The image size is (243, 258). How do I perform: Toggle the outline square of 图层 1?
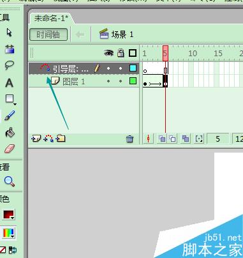click(133, 81)
